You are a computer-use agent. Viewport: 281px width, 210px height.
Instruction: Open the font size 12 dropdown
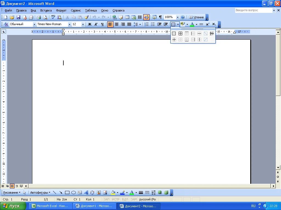[x=83, y=24]
